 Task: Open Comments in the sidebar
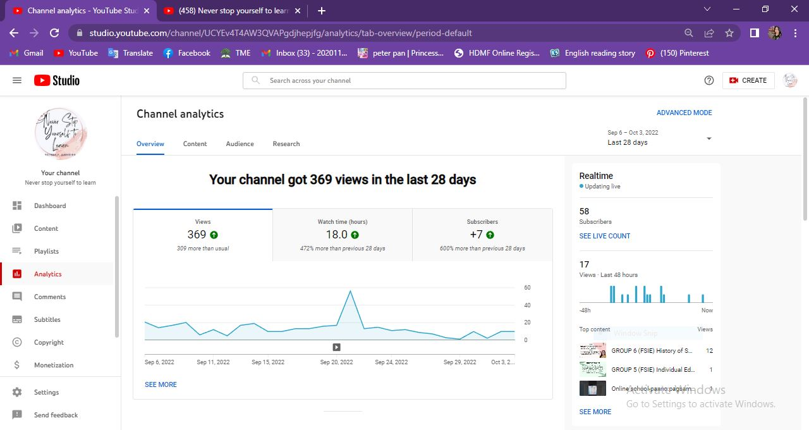(57, 297)
